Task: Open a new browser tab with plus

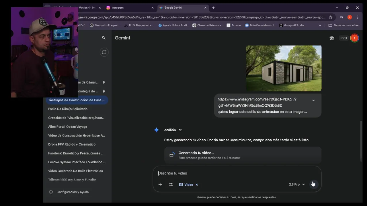Action: (x=213, y=8)
